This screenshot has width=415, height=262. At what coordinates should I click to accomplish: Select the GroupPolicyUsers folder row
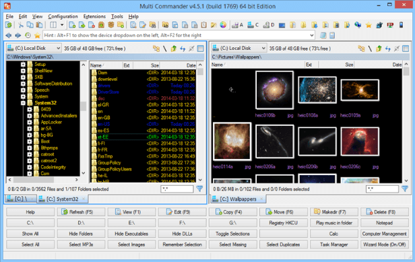click(x=143, y=169)
